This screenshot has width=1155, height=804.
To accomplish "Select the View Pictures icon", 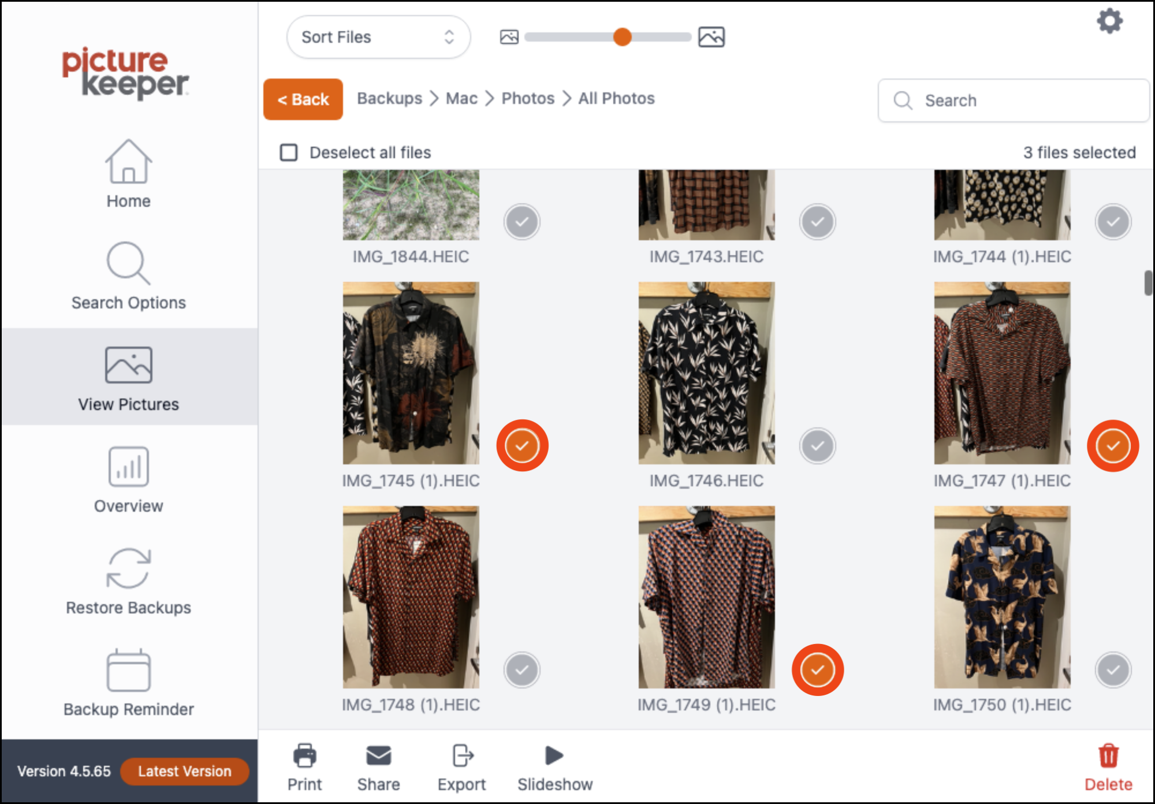I will [x=128, y=365].
